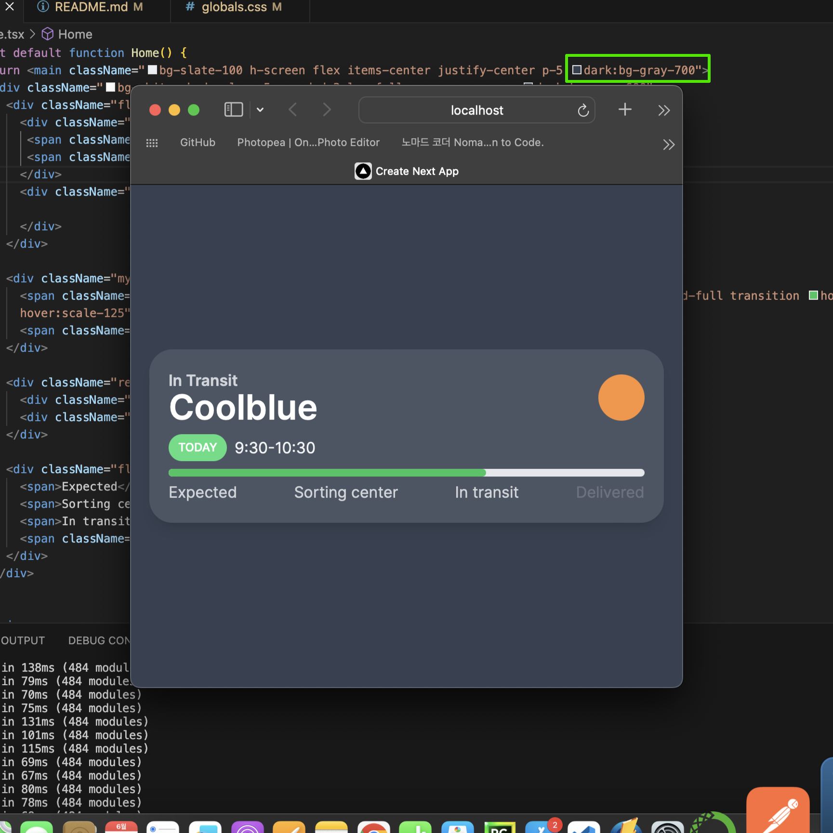Click the Home breadcrumb item
833x833 pixels.
(x=75, y=34)
